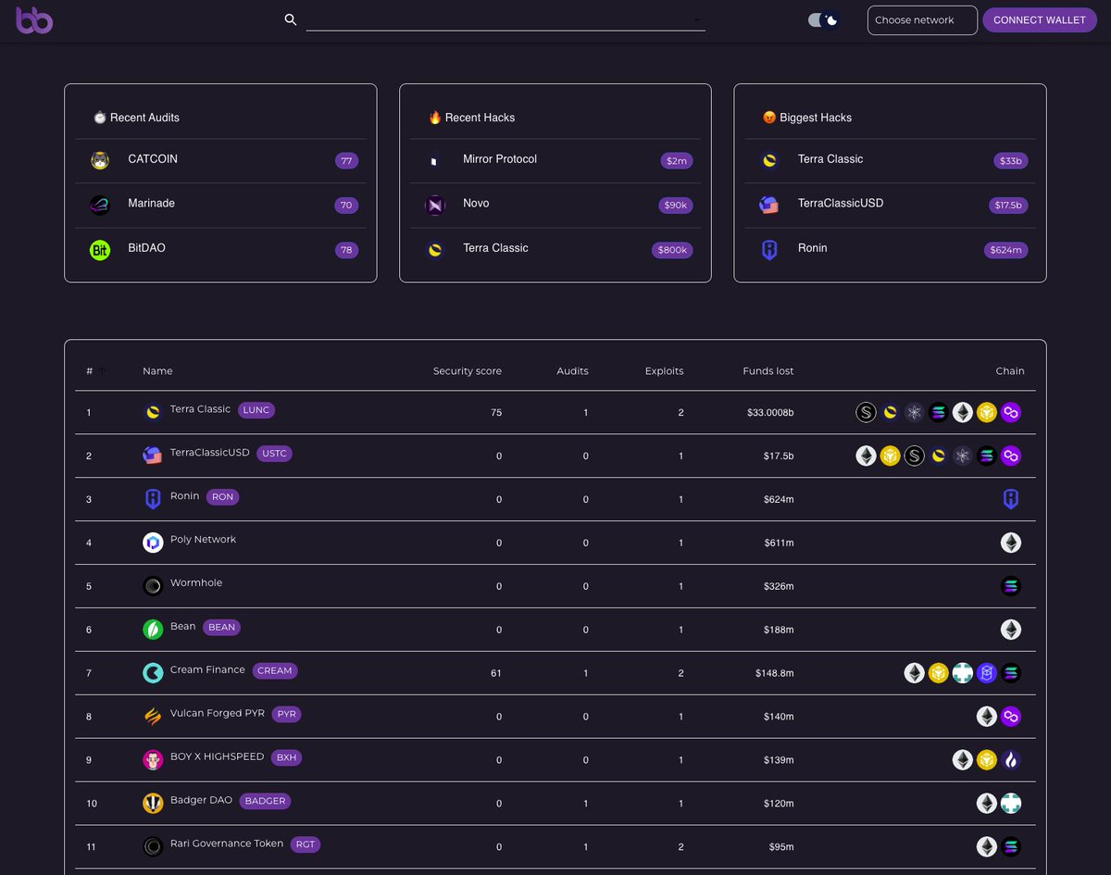Click the Badger DAO logo
This screenshot has height=875, width=1111.
153,804
